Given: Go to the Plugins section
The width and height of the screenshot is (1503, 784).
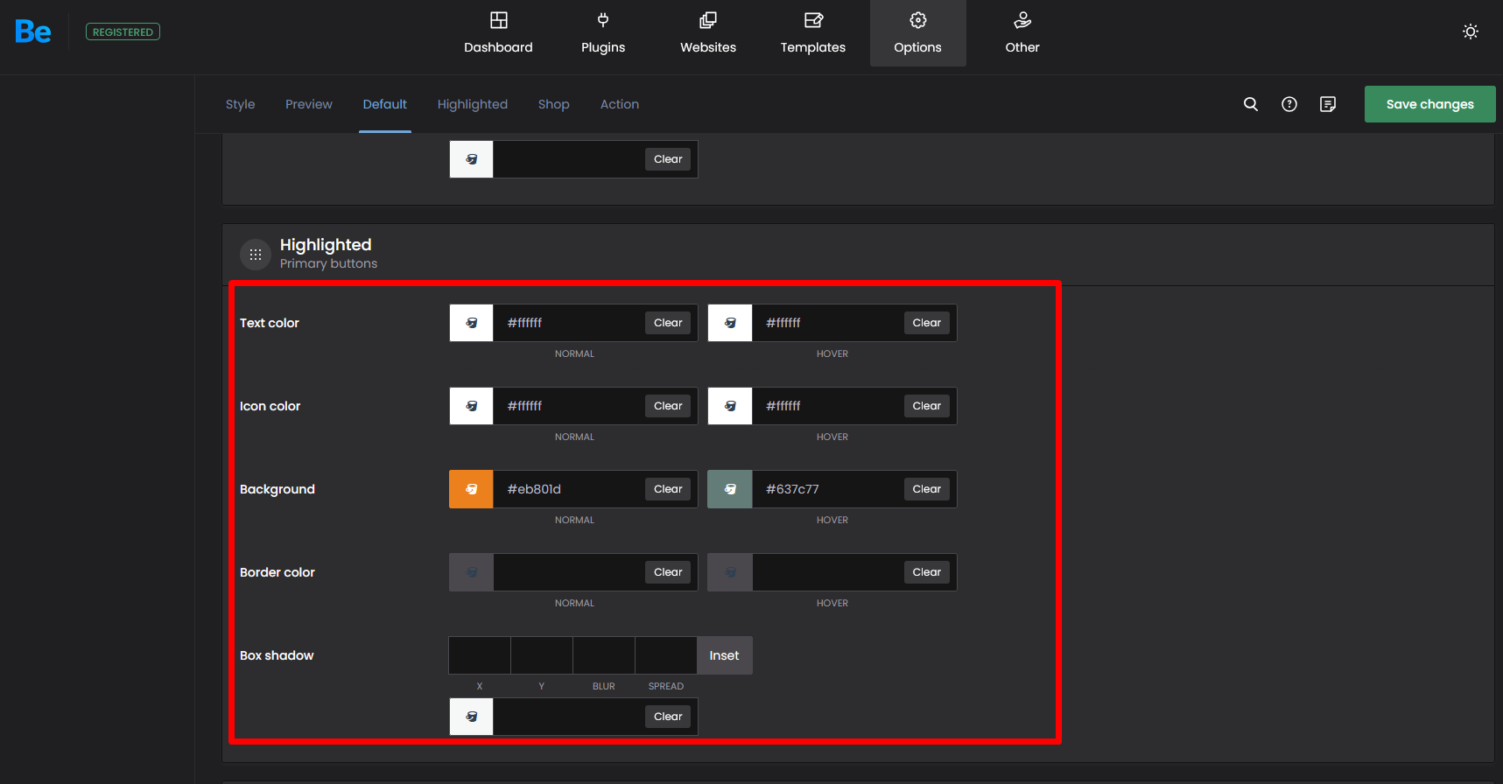Looking at the screenshot, I should click(603, 33).
